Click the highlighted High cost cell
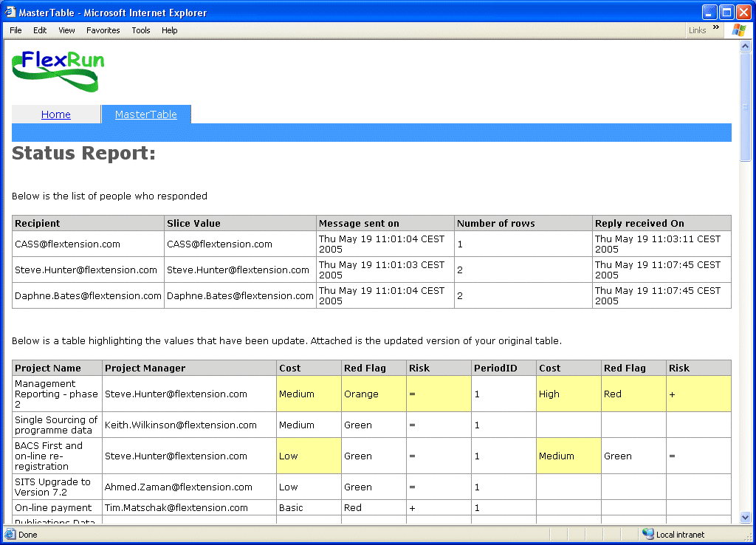The image size is (756, 545). tap(568, 394)
